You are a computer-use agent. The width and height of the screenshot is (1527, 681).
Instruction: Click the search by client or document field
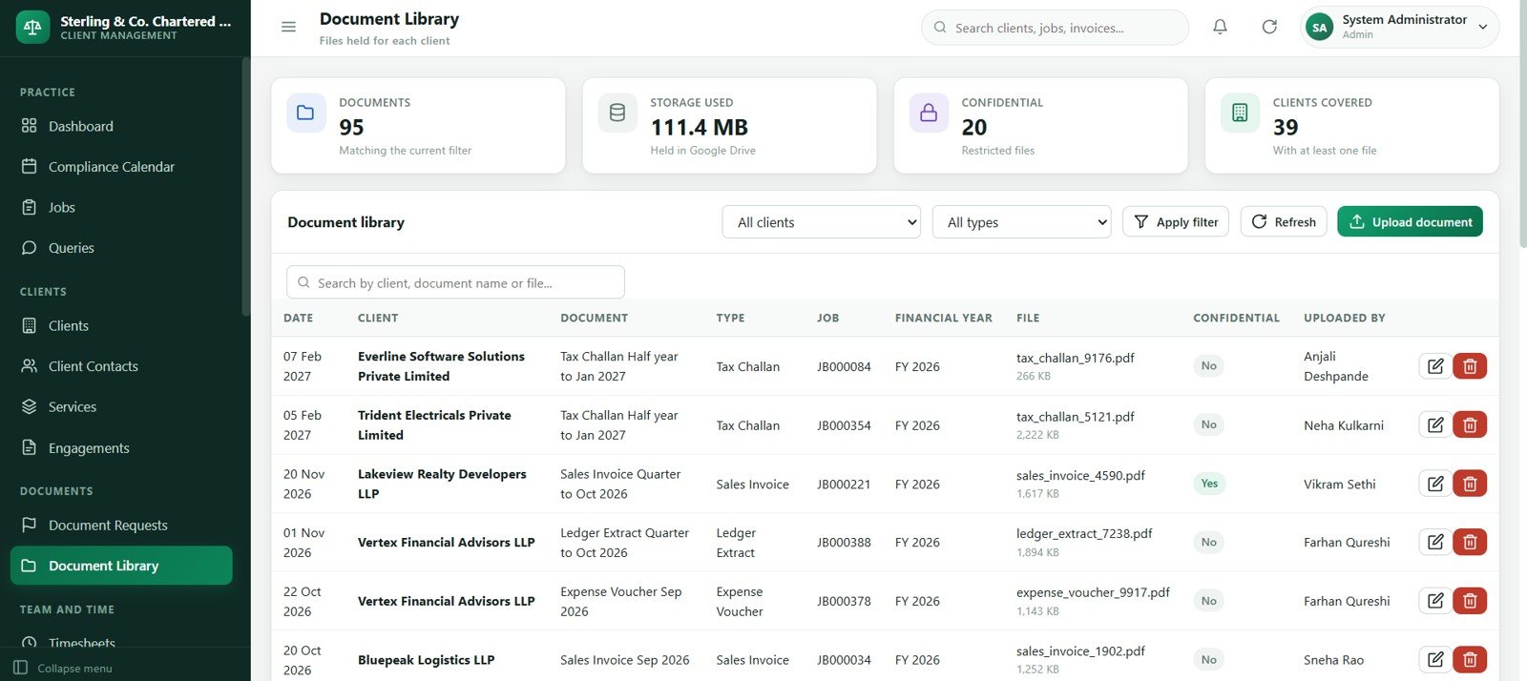[455, 282]
